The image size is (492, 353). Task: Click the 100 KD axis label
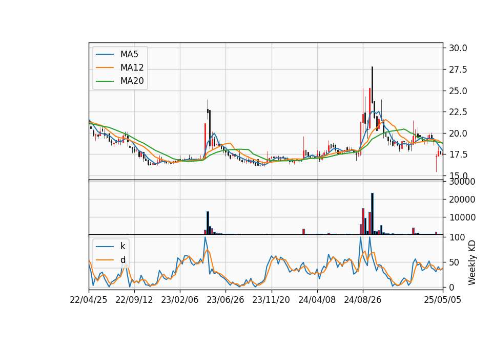[457, 237]
